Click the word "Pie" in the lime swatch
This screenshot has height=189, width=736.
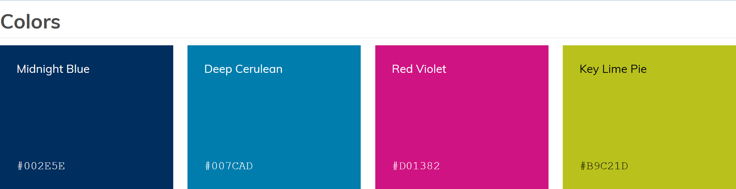[x=639, y=69]
